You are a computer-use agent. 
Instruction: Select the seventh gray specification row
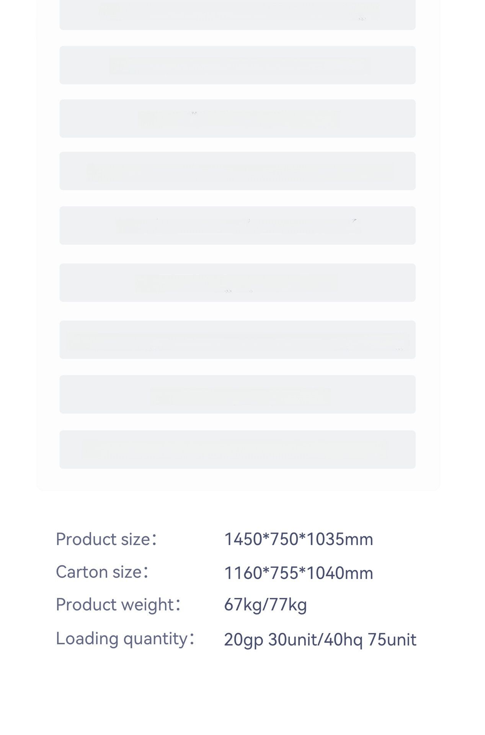pyautogui.click(x=237, y=340)
